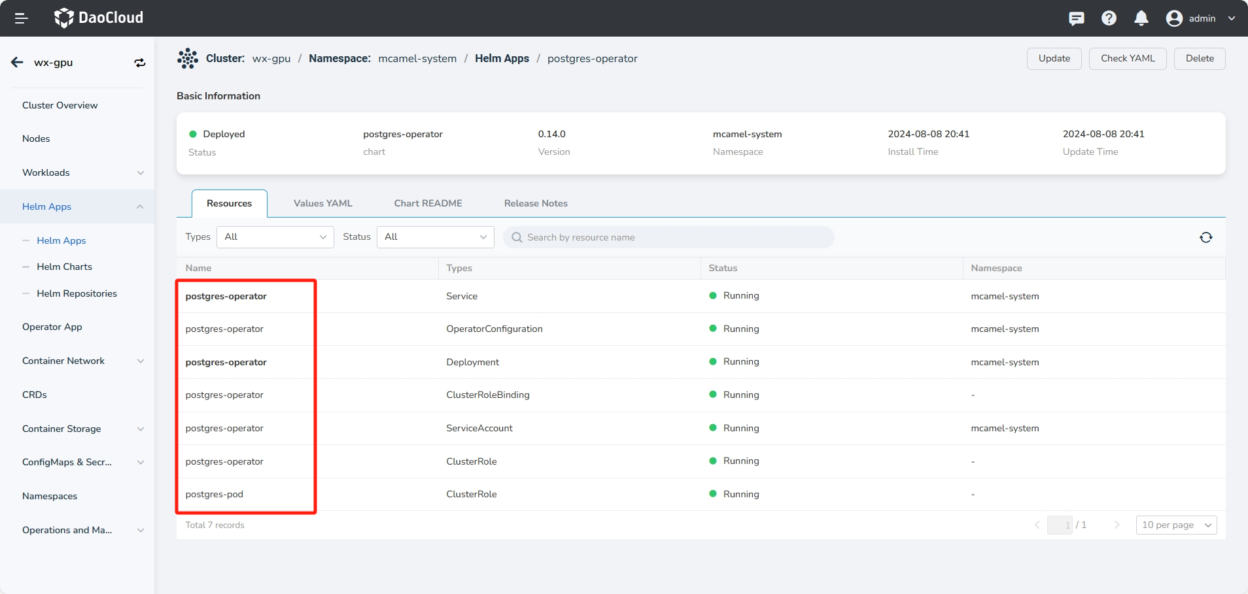Click the help question mark icon
This screenshot has height=594, width=1248.
pos(1109,18)
